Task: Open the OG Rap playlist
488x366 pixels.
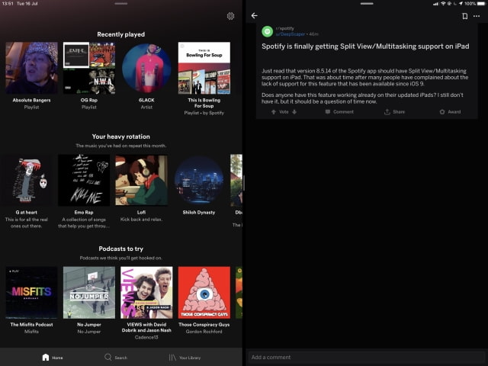Action: click(x=89, y=68)
